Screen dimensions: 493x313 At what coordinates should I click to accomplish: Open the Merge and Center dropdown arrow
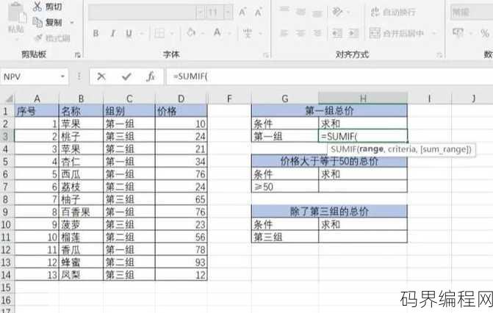coord(434,33)
